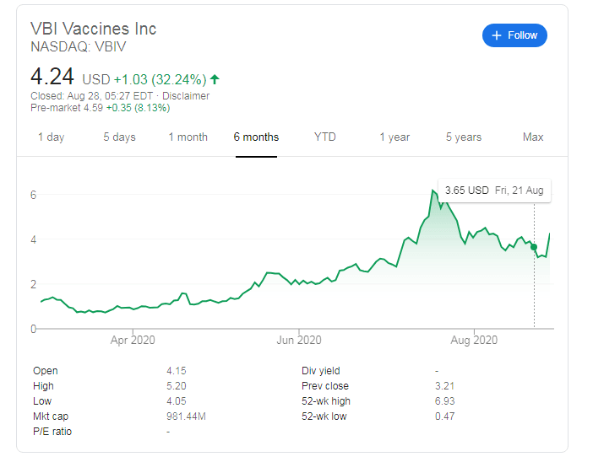Click the Follow button
Screen dimensions: 593x462
point(514,35)
